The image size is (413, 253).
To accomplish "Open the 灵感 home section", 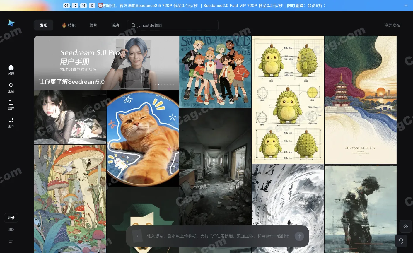I will click(11, 70).
